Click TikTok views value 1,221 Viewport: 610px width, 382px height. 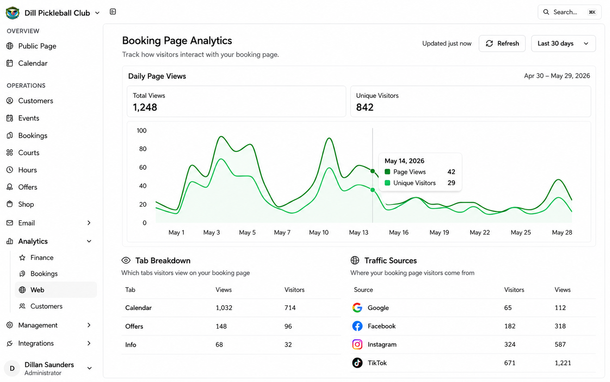[x=563, y=363]
